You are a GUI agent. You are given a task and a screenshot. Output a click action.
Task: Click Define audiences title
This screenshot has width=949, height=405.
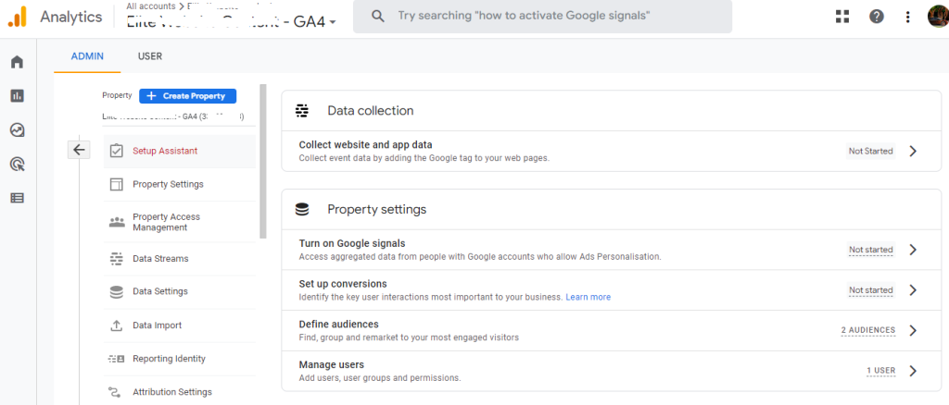pos(339,325)
